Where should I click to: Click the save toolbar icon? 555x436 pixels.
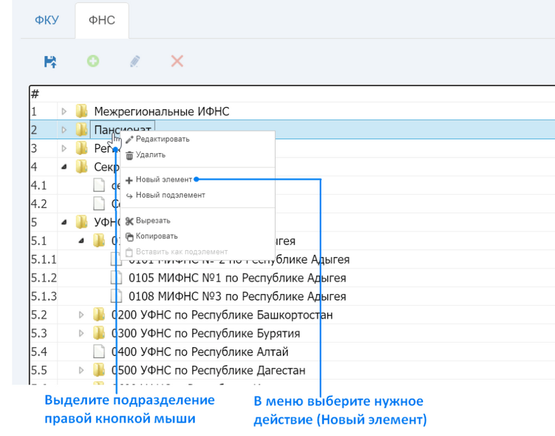pyautogui.click(x=50, y=62)
